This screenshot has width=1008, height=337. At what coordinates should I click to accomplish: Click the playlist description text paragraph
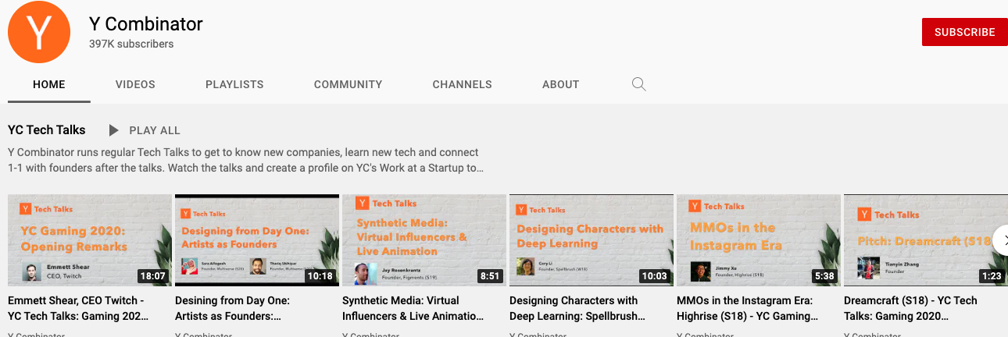click(246, 160)
